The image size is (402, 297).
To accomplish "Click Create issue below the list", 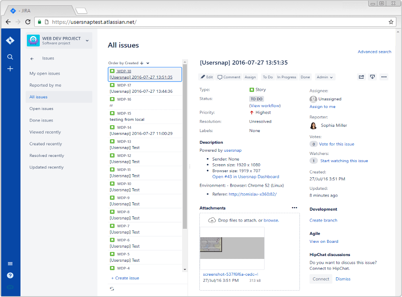I will (x=125, y=278).
